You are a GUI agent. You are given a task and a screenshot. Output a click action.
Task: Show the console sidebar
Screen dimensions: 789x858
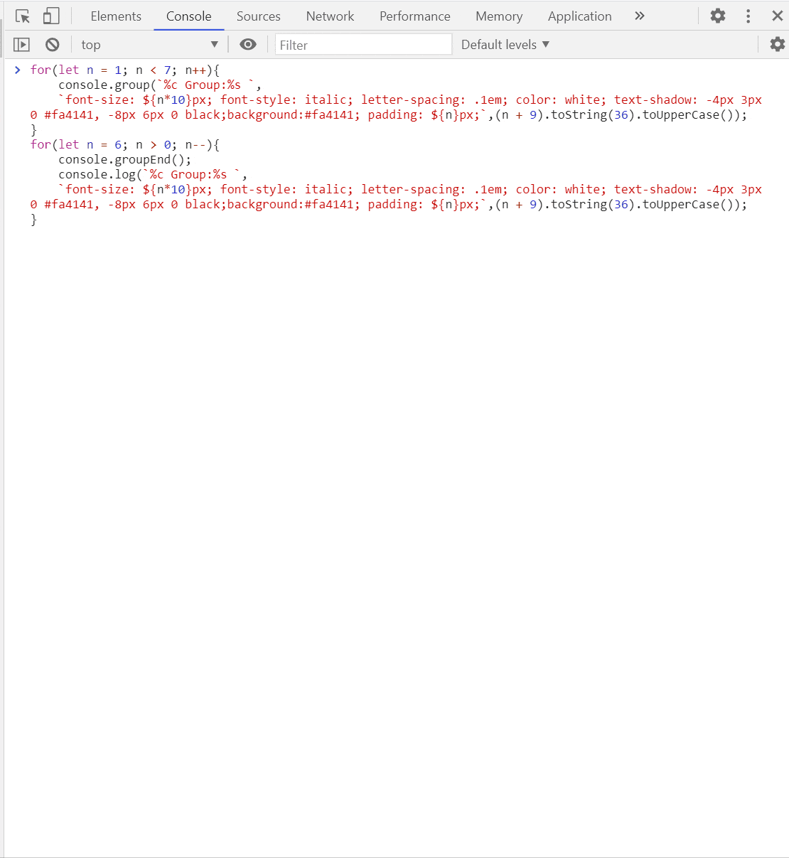tap(22, 45)
